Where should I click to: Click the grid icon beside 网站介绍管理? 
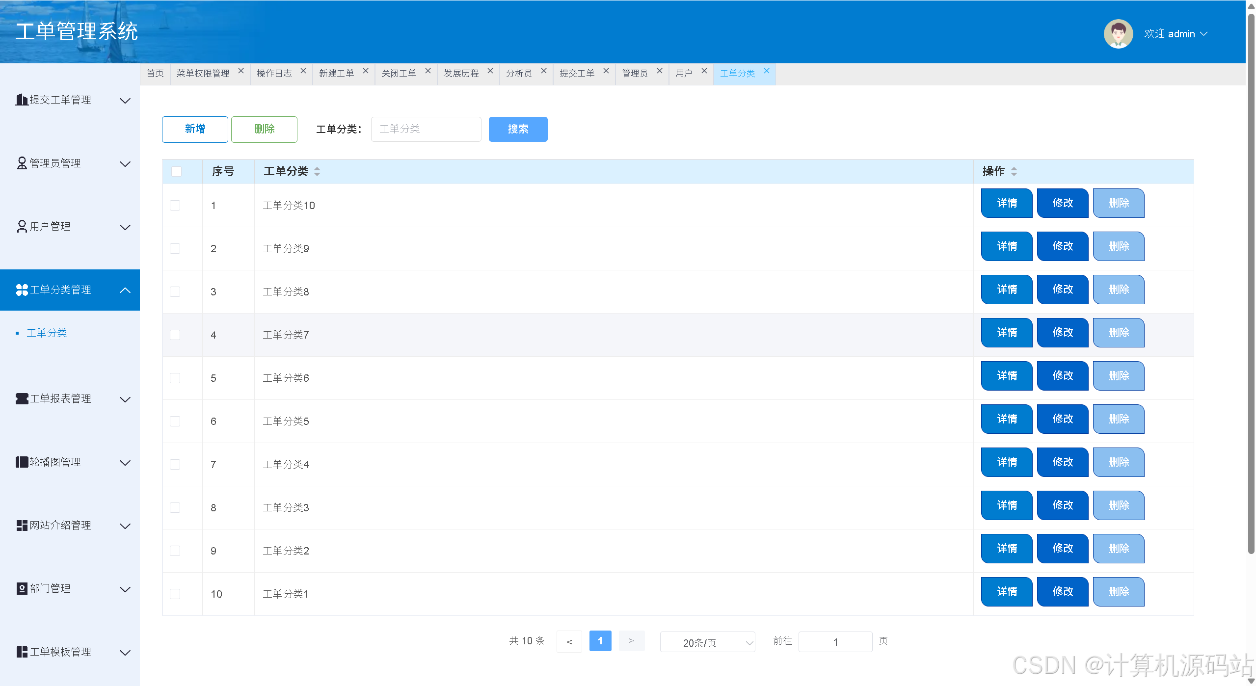tap(22, 526)
